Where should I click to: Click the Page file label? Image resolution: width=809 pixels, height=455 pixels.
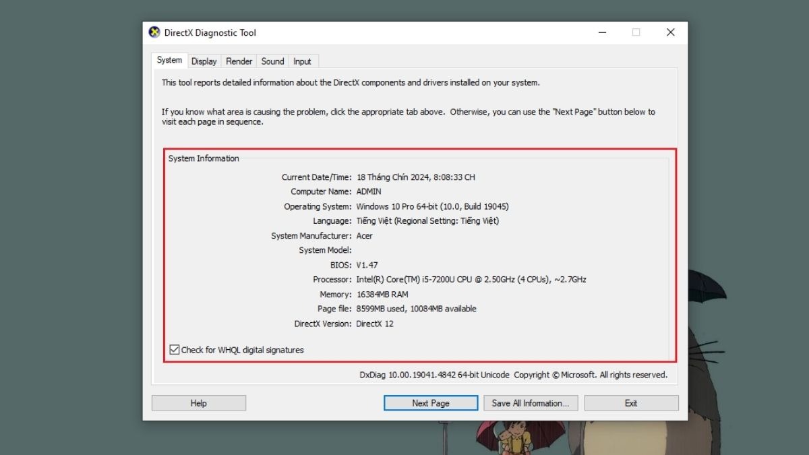tap(334, 309)
